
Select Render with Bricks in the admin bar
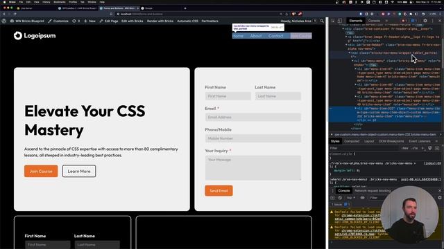(160, 21)
